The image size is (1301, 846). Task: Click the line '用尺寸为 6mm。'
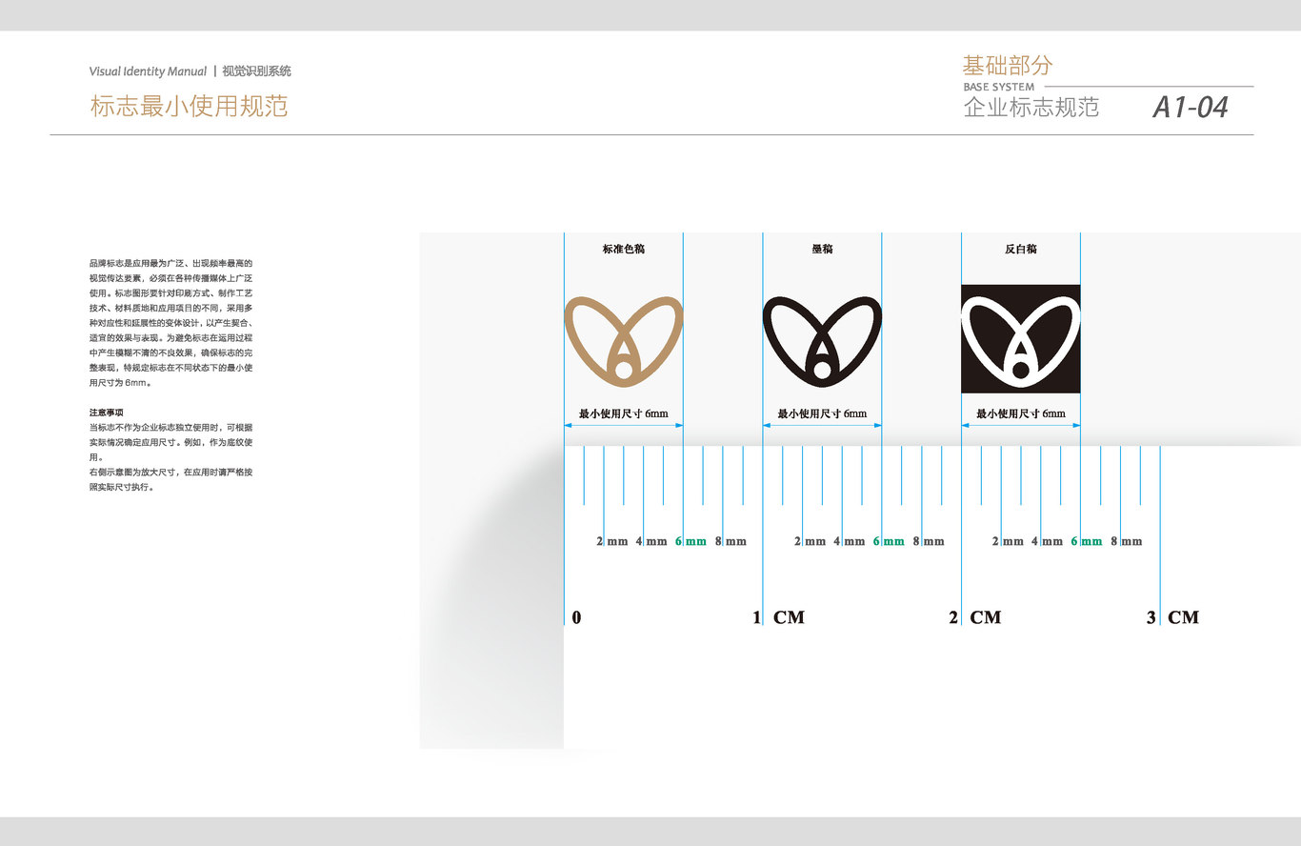120,382
